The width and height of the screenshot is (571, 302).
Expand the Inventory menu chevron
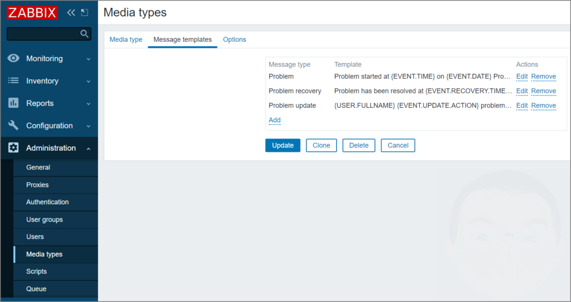89,82
